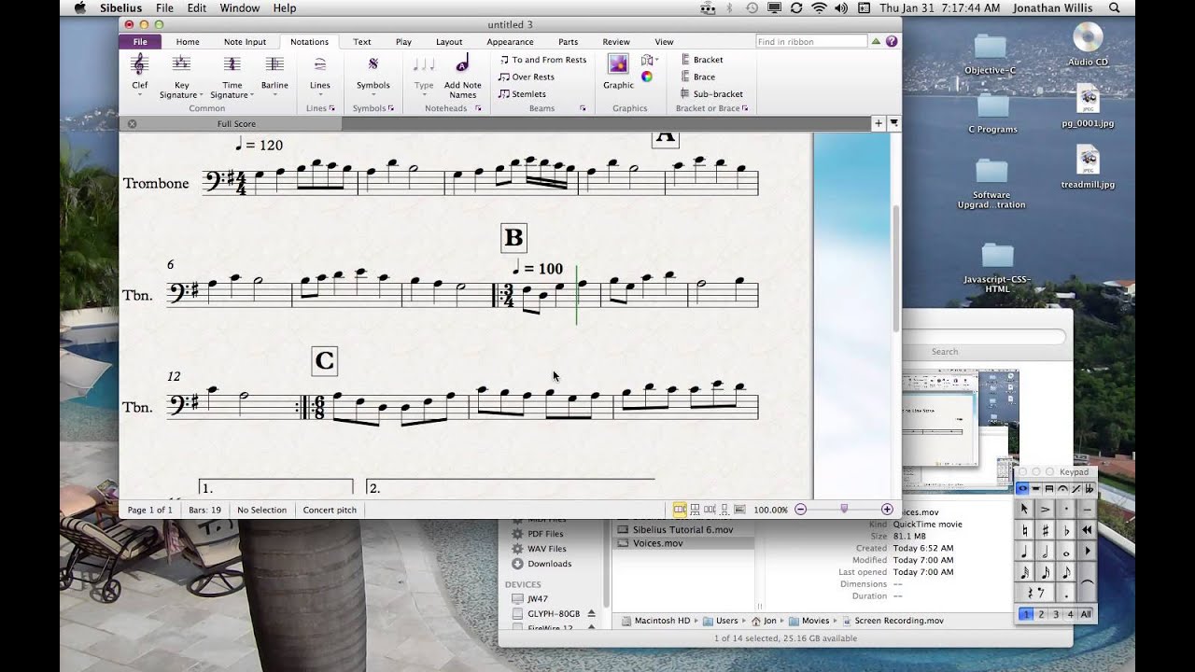This screenshot has height=672, width=1195.
Task: Open the notehead Type dropdown
Action: tap(424, 76)
